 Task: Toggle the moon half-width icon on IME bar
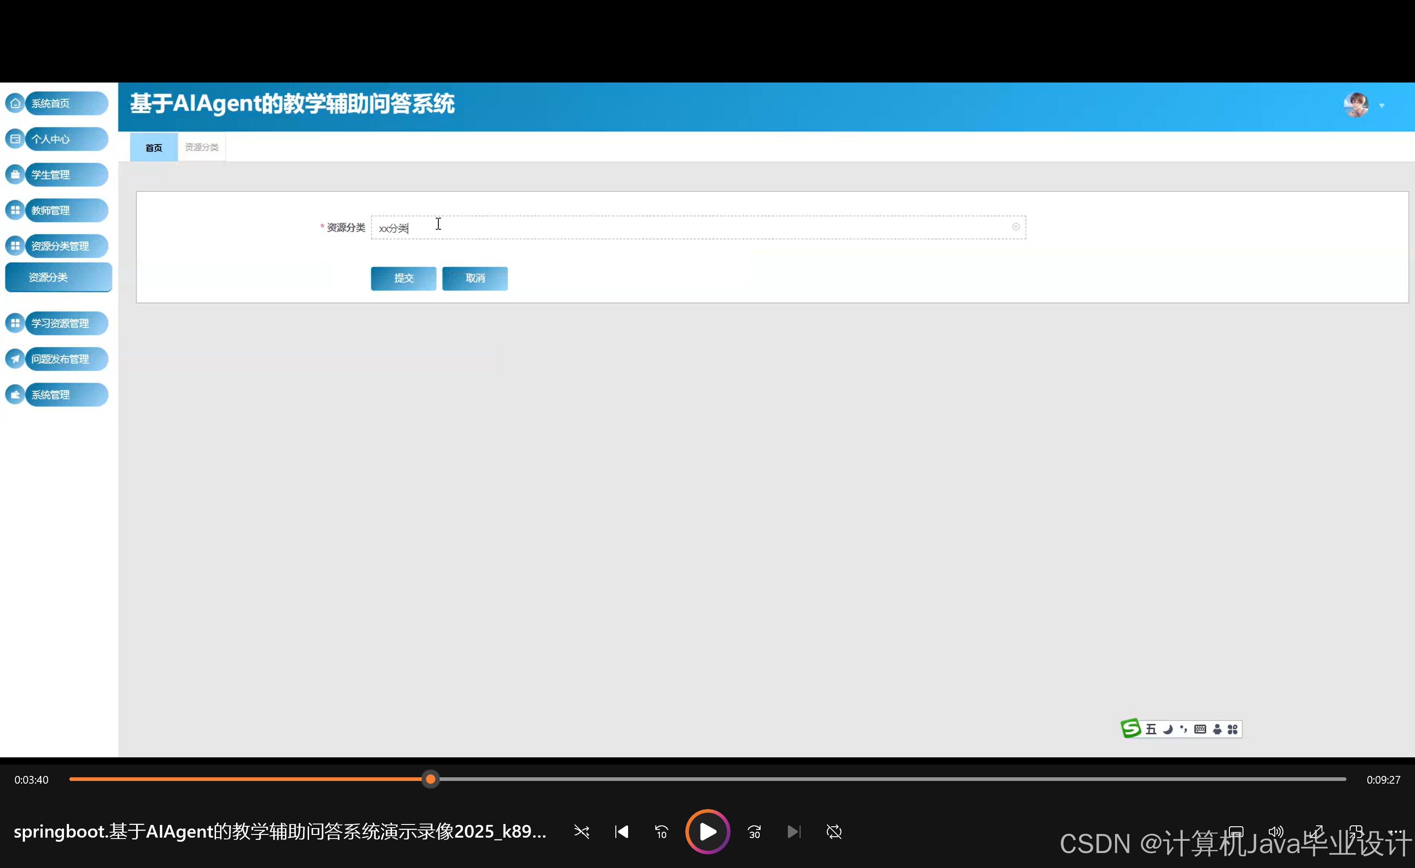(x=1167, y=729)
